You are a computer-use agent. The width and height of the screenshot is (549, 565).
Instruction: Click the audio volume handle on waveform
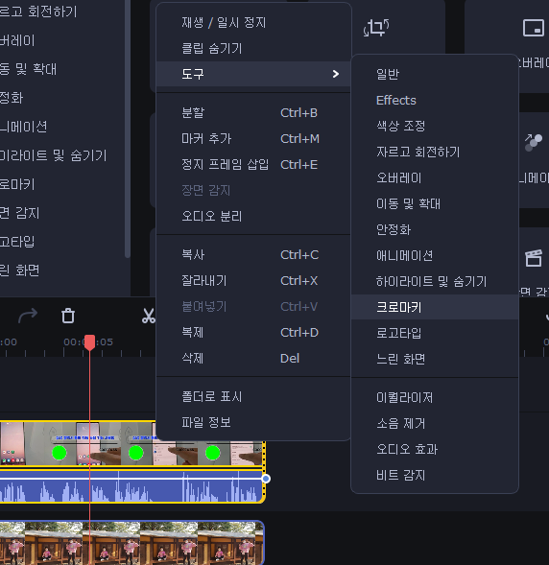[266, 479]
